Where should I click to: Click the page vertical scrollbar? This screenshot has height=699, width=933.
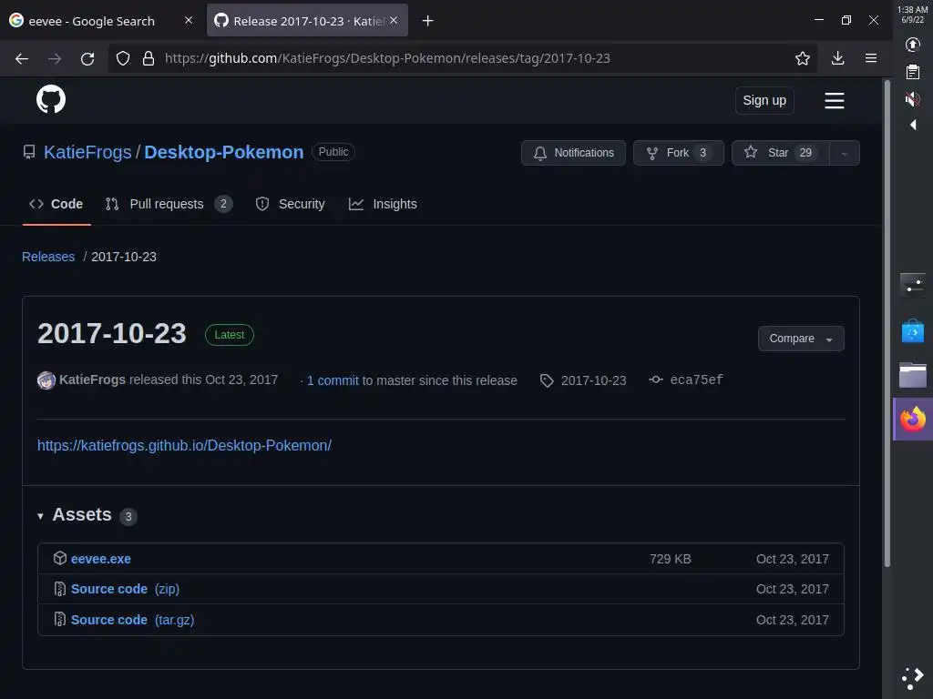[x=887, y=323]
